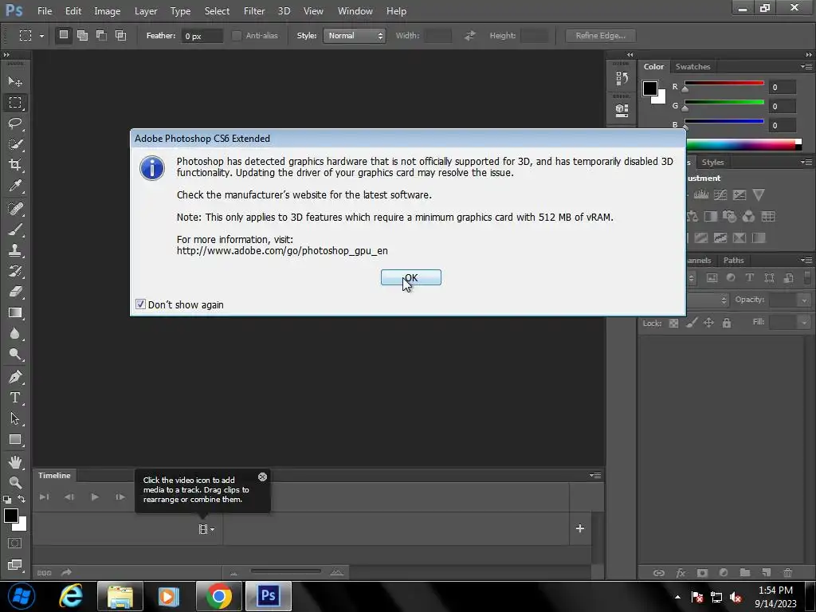
Task: Select the Rectangle shape tool
Action: pos(15,439)
